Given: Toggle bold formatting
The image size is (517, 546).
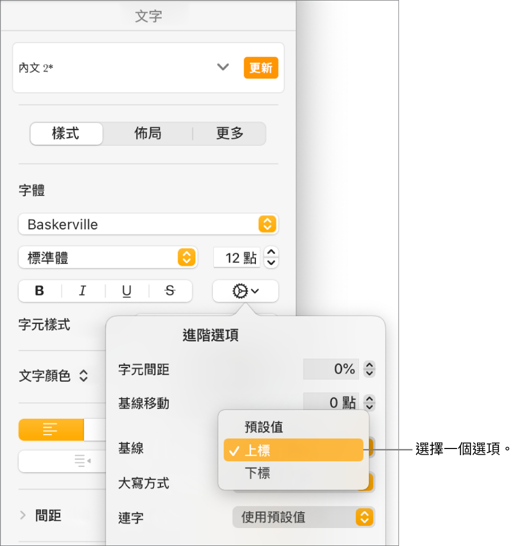Looking at the screenshot, I should (38, 291).
